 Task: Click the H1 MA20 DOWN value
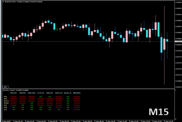point(14,105)
